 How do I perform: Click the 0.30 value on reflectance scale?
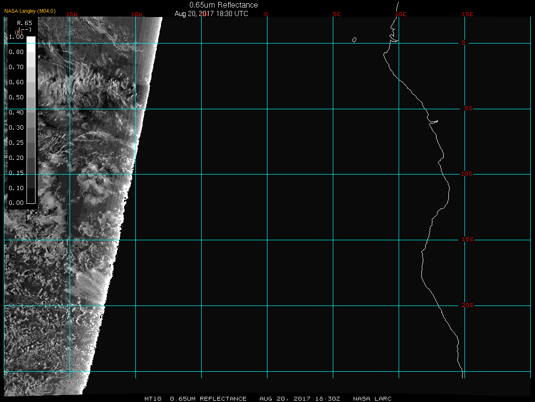click(16, 128)
